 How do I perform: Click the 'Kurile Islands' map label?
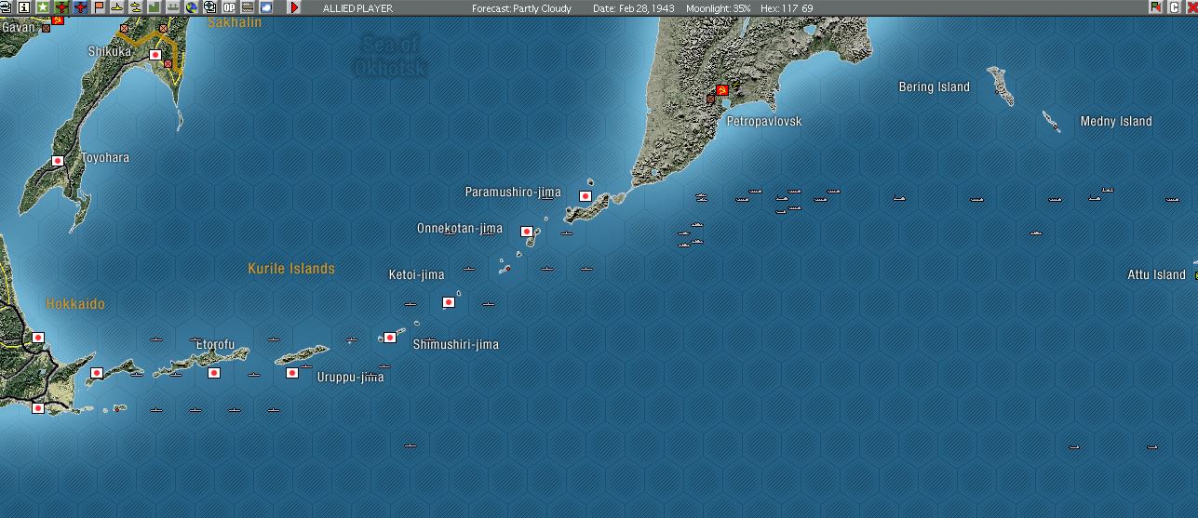pyautogui.click(x=291, y=268)
